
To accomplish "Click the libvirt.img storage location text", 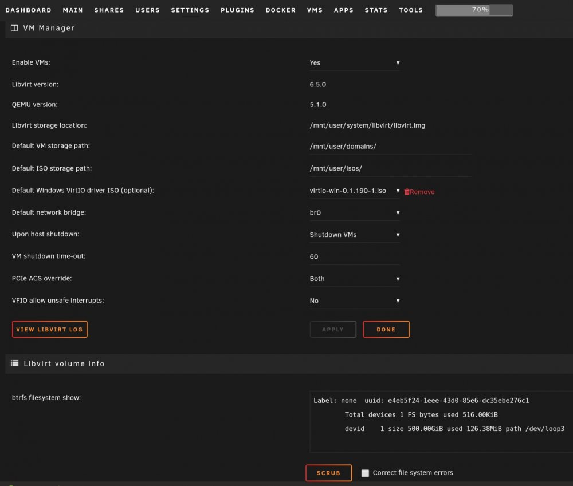I will click(x=367, y=125).
